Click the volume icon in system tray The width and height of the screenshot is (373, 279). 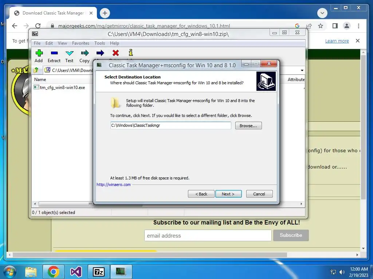pos(342,272)
